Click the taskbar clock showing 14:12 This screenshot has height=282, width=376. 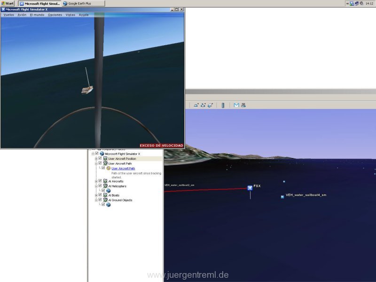pos(369,3)
